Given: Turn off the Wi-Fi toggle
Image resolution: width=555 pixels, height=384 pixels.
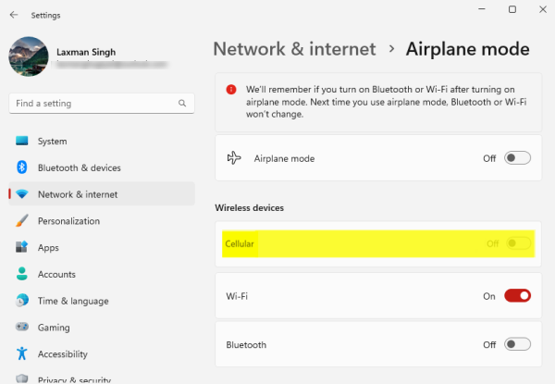Looking at the screenshot, I should (x=517, y=296).
